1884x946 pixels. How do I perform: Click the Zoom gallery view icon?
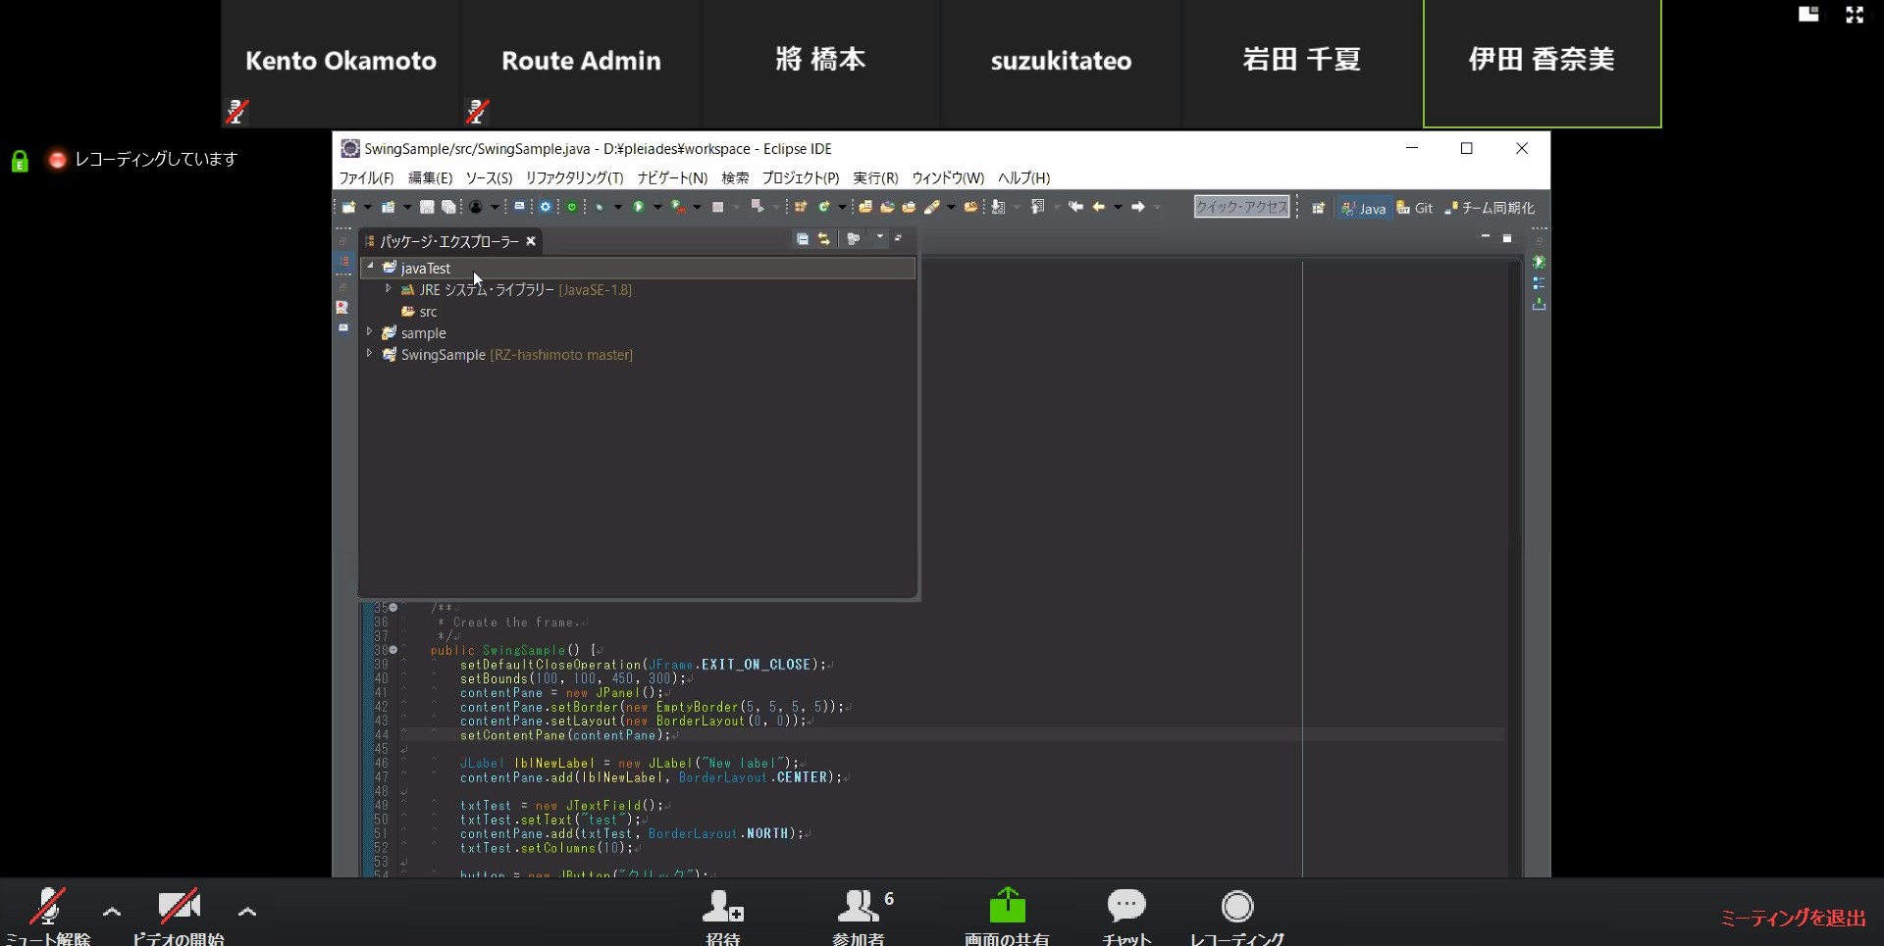1808,15
